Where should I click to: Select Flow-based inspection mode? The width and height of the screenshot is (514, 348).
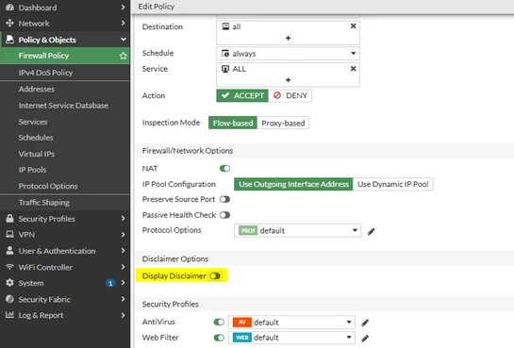(233, 123)
